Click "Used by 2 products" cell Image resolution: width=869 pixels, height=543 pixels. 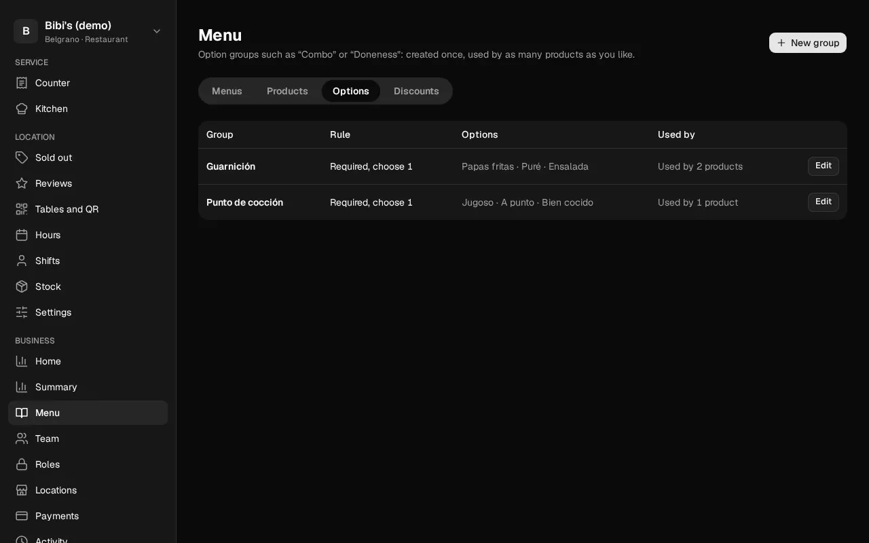[700, 166]
